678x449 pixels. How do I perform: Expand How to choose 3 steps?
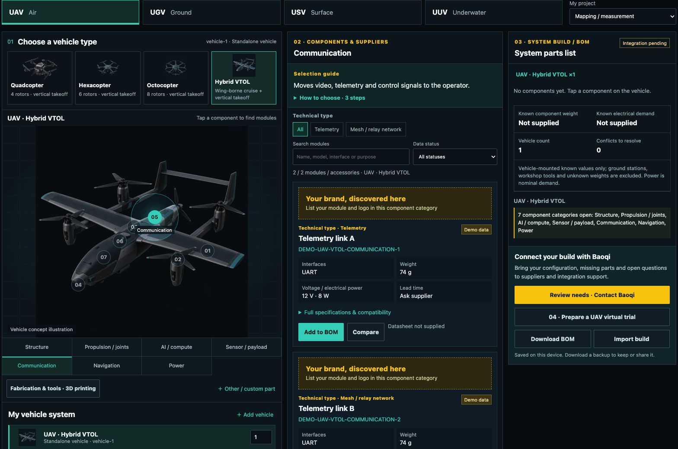coord(329,98)
